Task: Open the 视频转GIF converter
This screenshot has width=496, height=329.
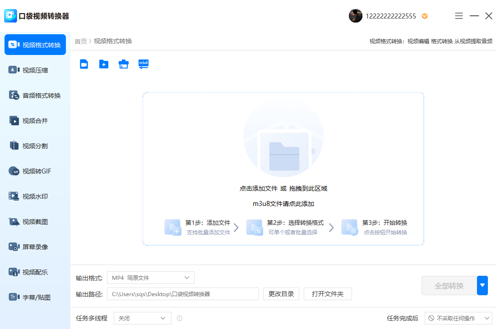Action: coord(35,171)
